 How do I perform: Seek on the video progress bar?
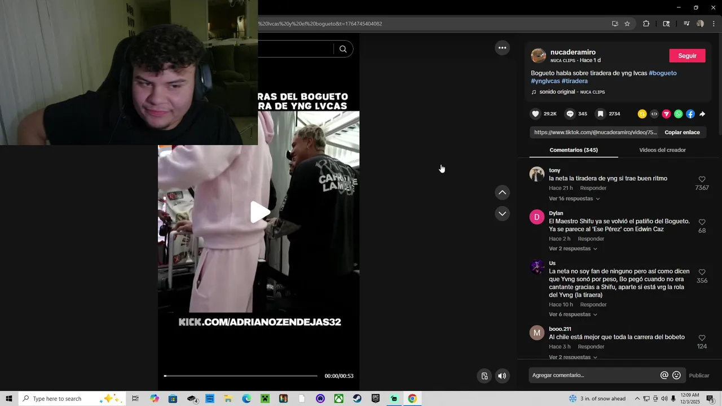(240, 376)
